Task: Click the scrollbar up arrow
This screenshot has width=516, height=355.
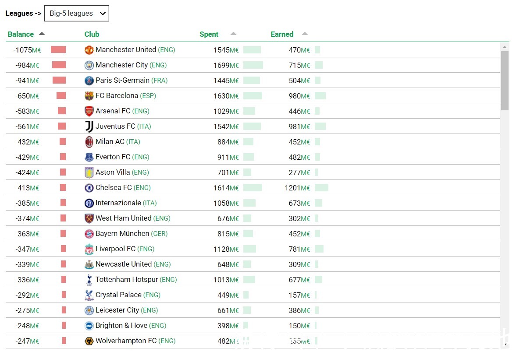Action: (505, 47)
